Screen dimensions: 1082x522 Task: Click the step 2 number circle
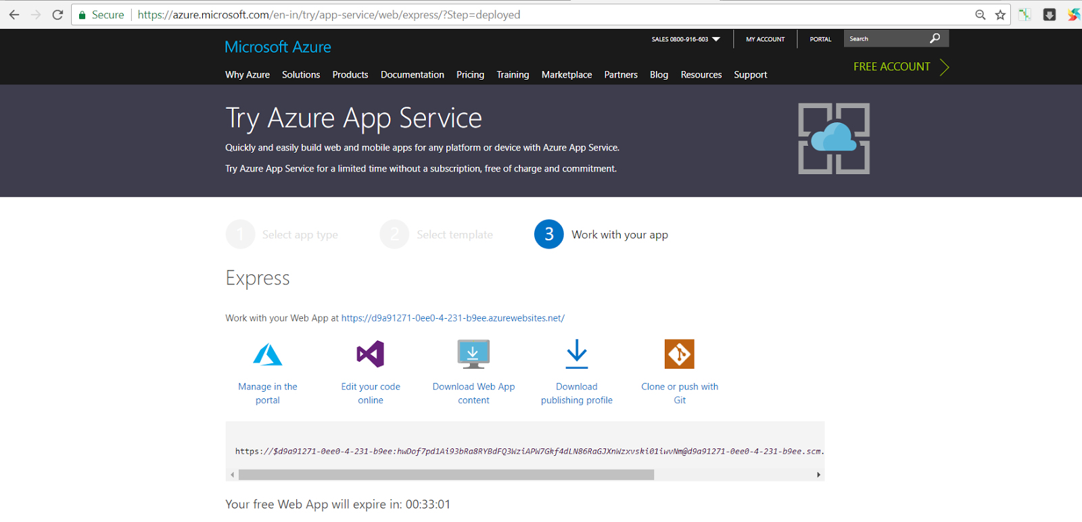[394, 234]
